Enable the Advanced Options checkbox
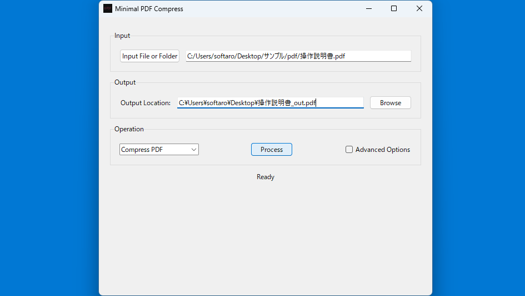This screenshot has width=525, height=296. coord(349,150)
